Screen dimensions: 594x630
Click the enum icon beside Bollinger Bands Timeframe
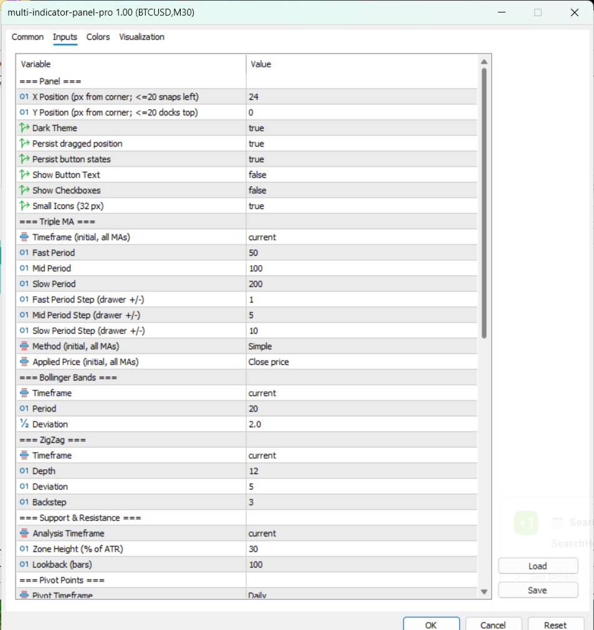tap(24, 393)
